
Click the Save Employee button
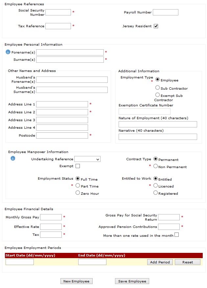click(x=132, y=281)
